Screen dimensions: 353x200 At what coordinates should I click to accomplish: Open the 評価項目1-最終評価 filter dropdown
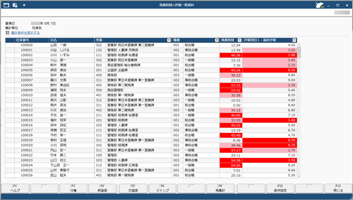294,40
